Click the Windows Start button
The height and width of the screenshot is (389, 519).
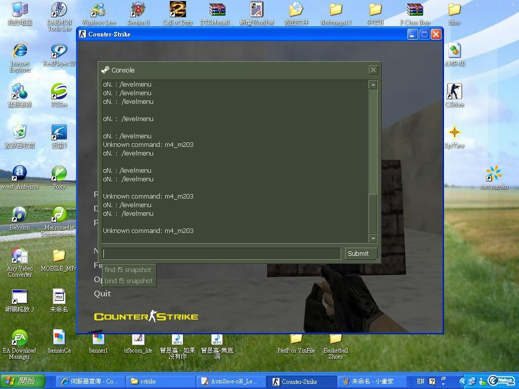[22, 381]
